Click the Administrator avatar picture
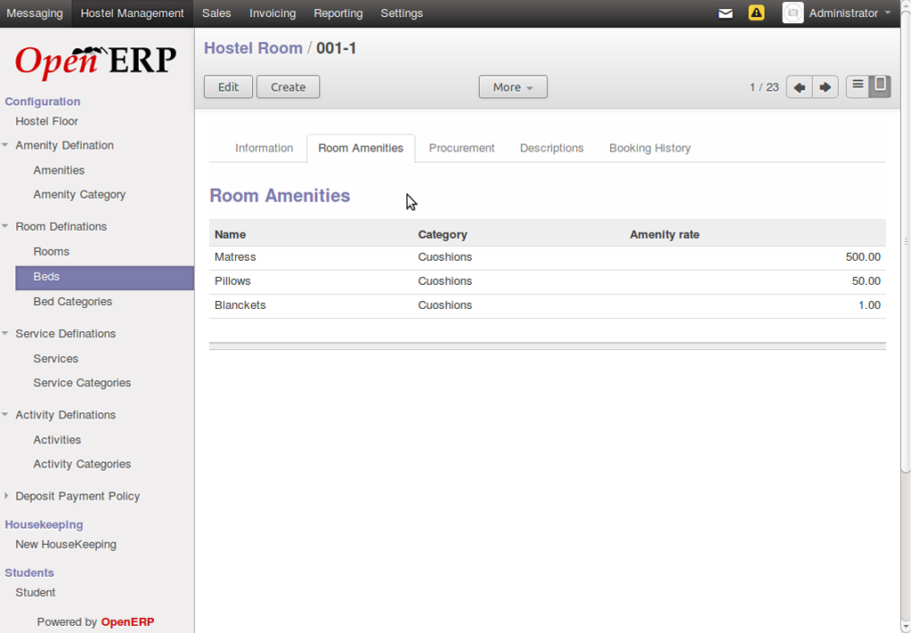911x633 pixels. point(793,12)
